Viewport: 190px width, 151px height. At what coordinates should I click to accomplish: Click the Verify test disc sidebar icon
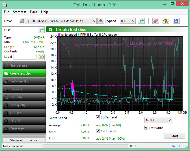pos(6,81)
